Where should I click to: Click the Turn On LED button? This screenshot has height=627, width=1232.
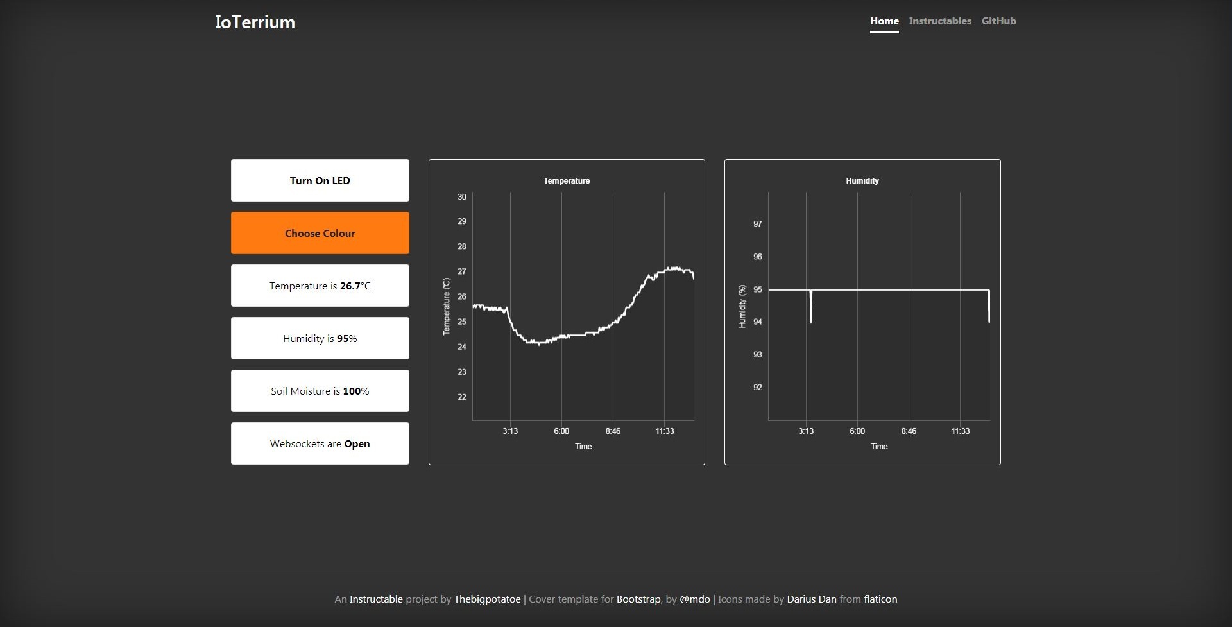[x=320, y=180]
